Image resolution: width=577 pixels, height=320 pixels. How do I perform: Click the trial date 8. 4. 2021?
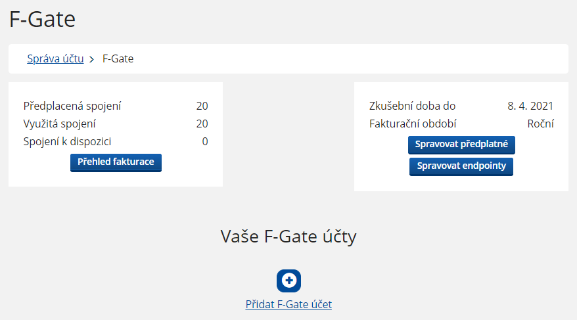tap(530, 106)
